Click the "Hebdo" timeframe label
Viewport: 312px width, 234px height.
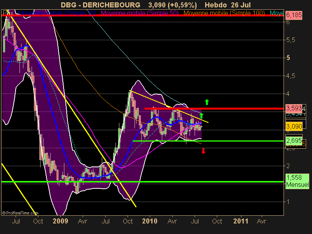pyautogui.click(x=216, y=5)
